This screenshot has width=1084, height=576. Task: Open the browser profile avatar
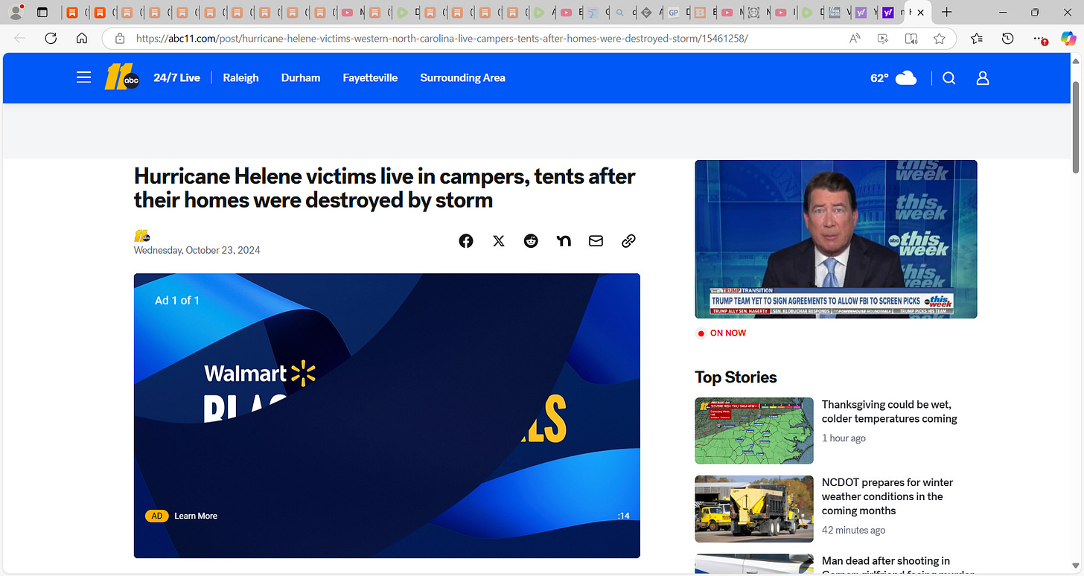pyautogui.click(x=15, y=12)
